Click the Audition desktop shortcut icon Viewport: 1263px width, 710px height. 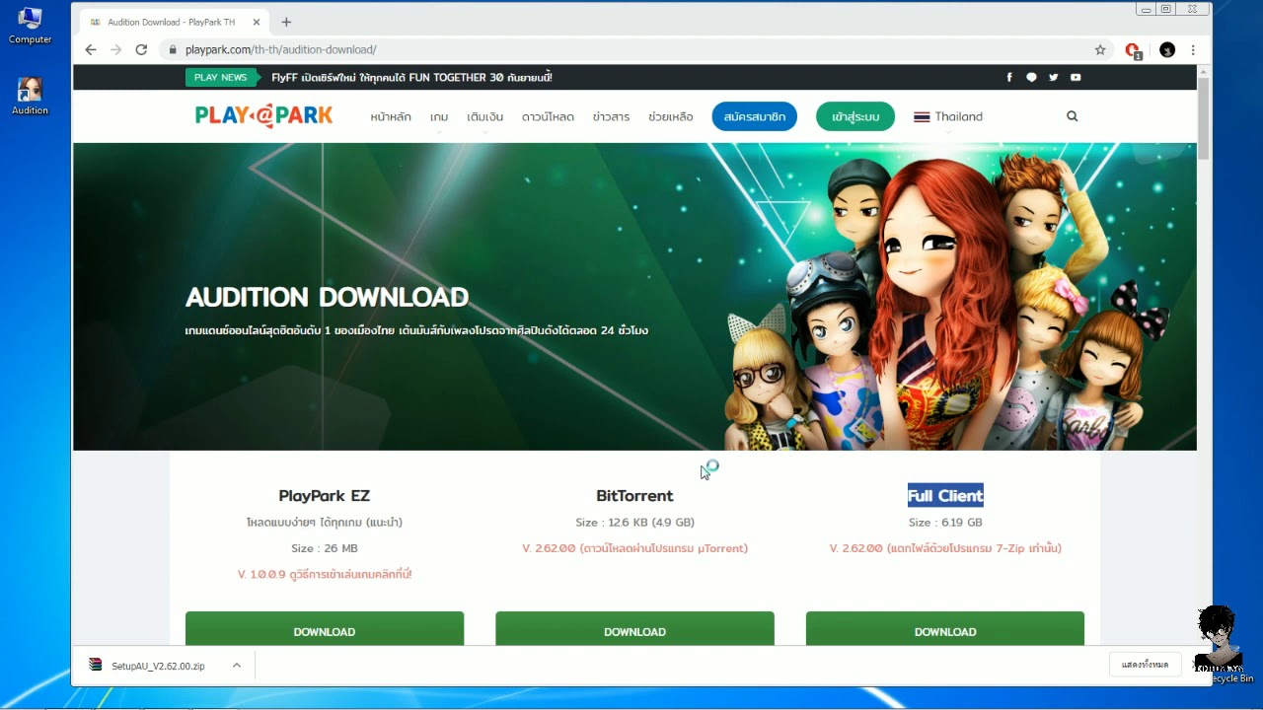click(30, 96)
